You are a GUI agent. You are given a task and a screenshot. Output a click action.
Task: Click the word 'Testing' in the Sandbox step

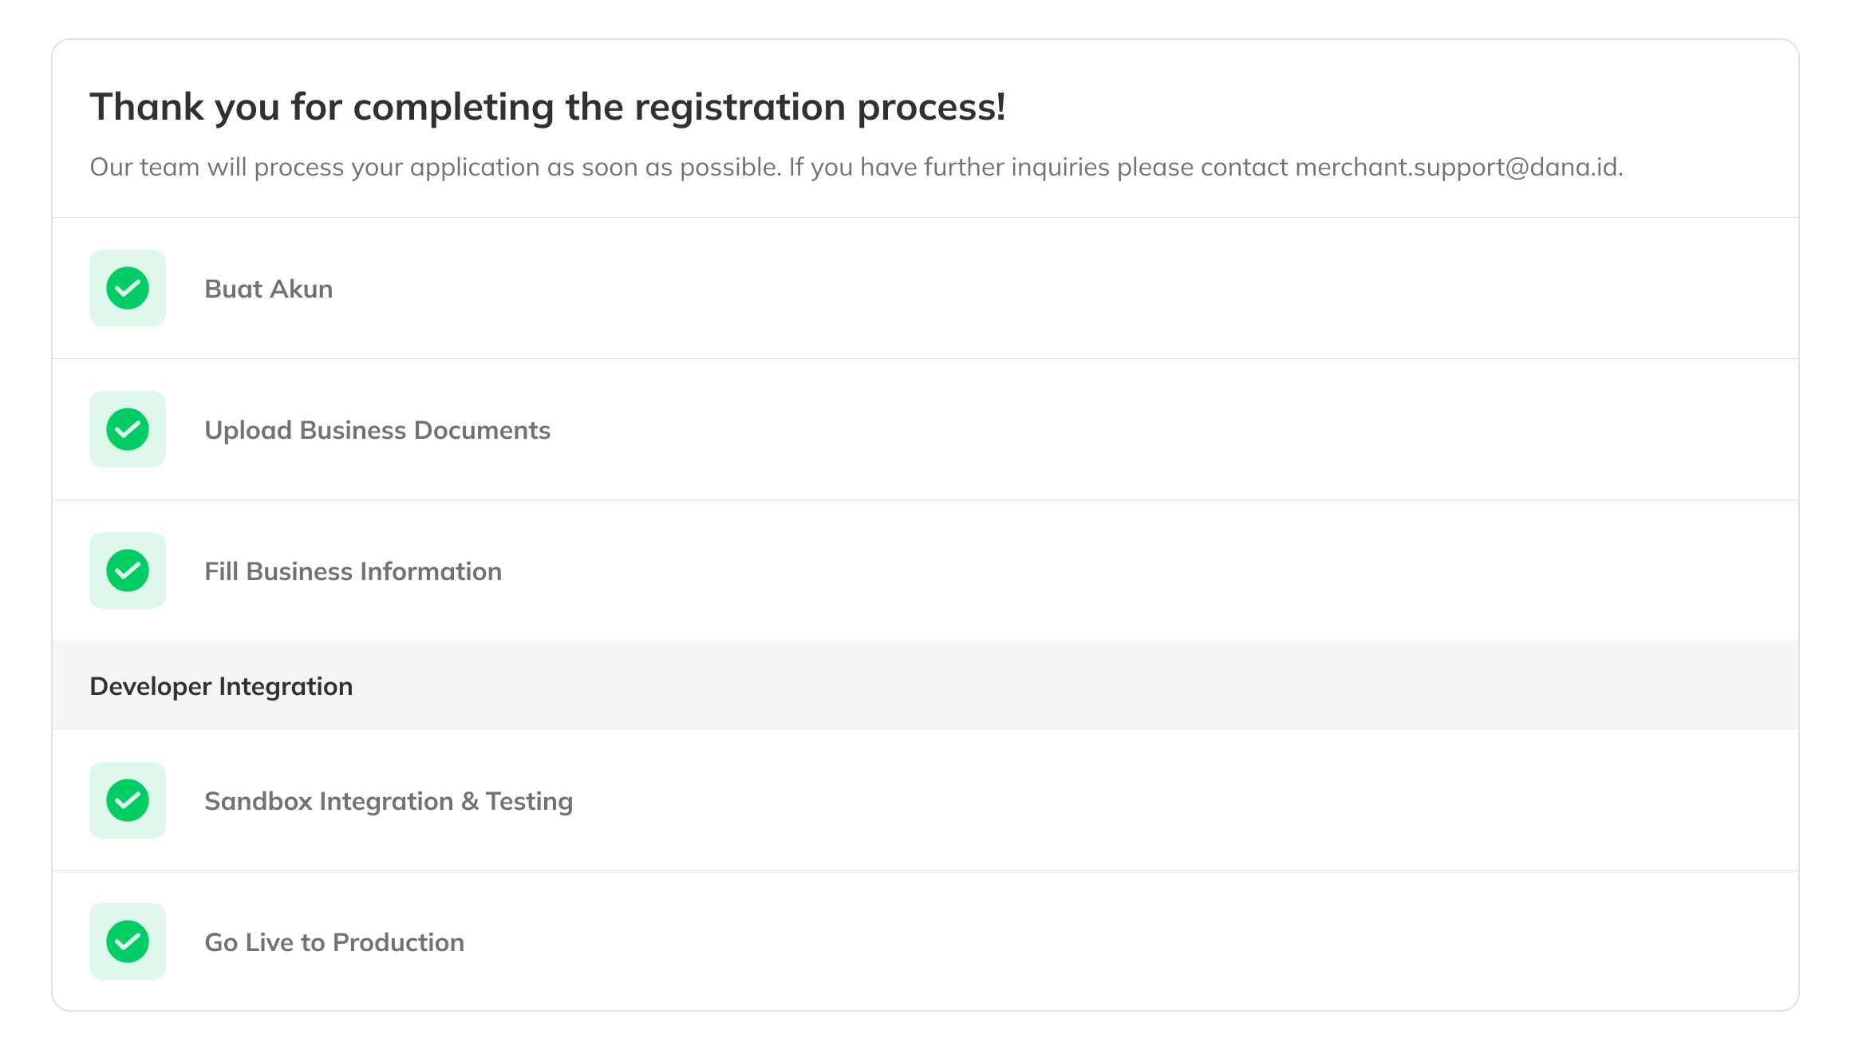[529, 801]
